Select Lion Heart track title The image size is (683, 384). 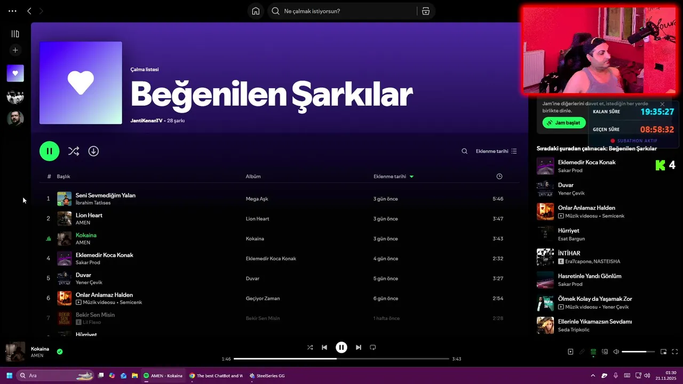click(89, 215)
